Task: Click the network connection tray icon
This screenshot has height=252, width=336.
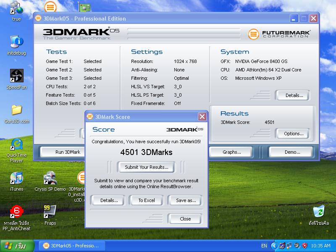Action: (289, 246)
